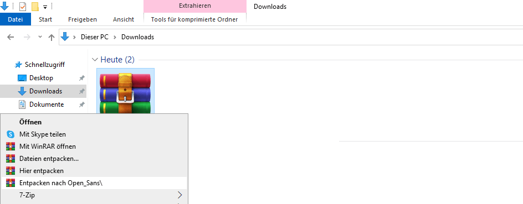Click the forward navigation arrow
The height and width of the screenshot is (204, 523).
27,37
